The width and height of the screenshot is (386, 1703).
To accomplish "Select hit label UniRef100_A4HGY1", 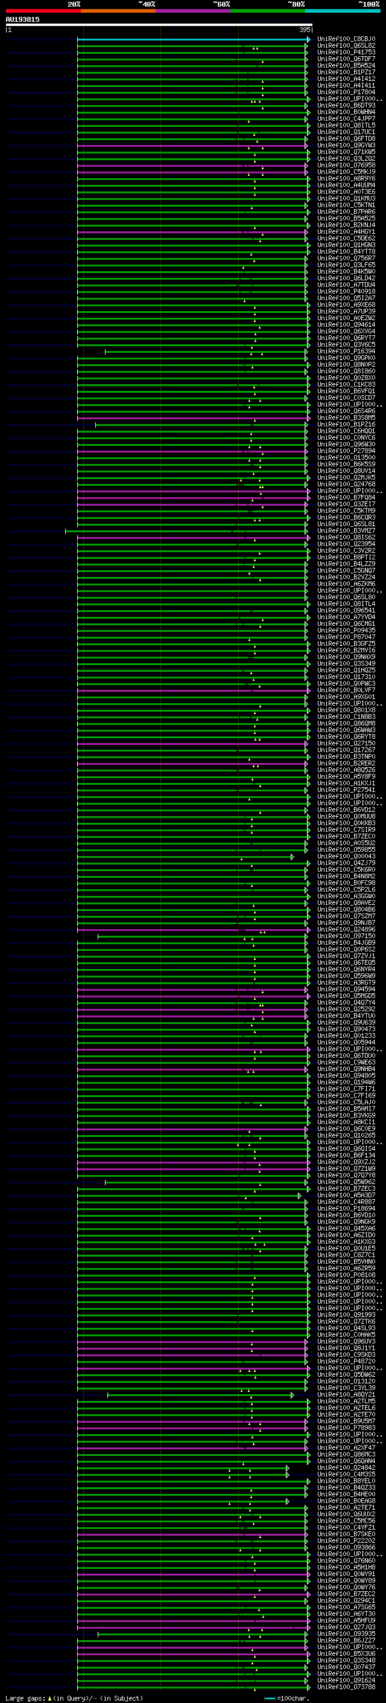I will [346, 232].
